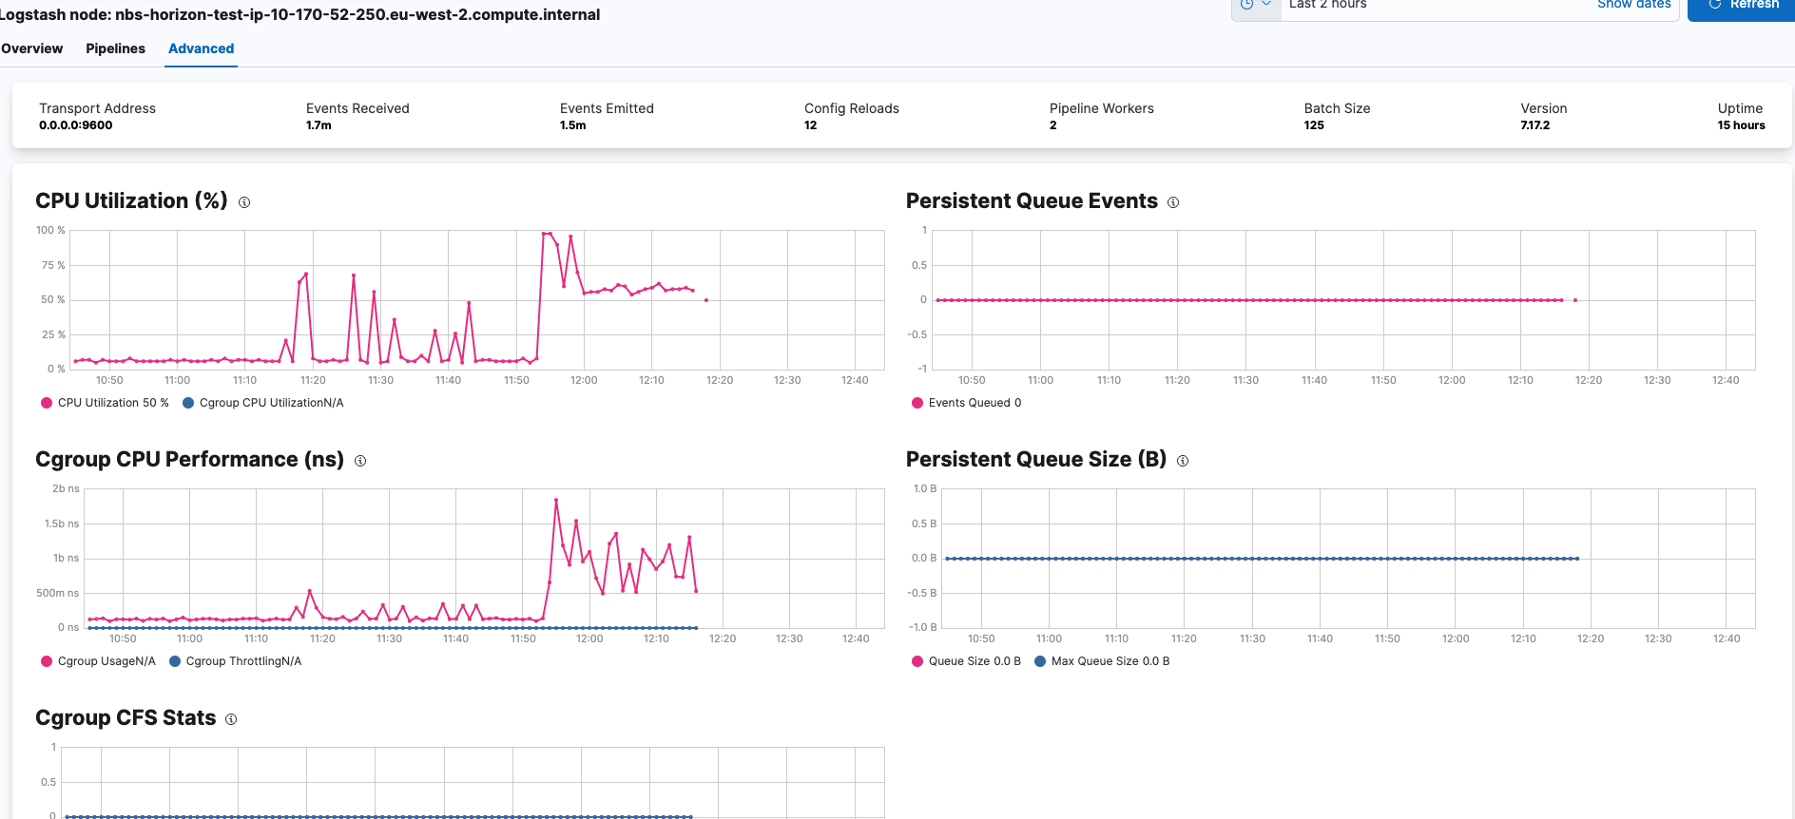This screenshot has height=819, width=1795.
Task: Click the Show dates link
Action: point(1633,5)
